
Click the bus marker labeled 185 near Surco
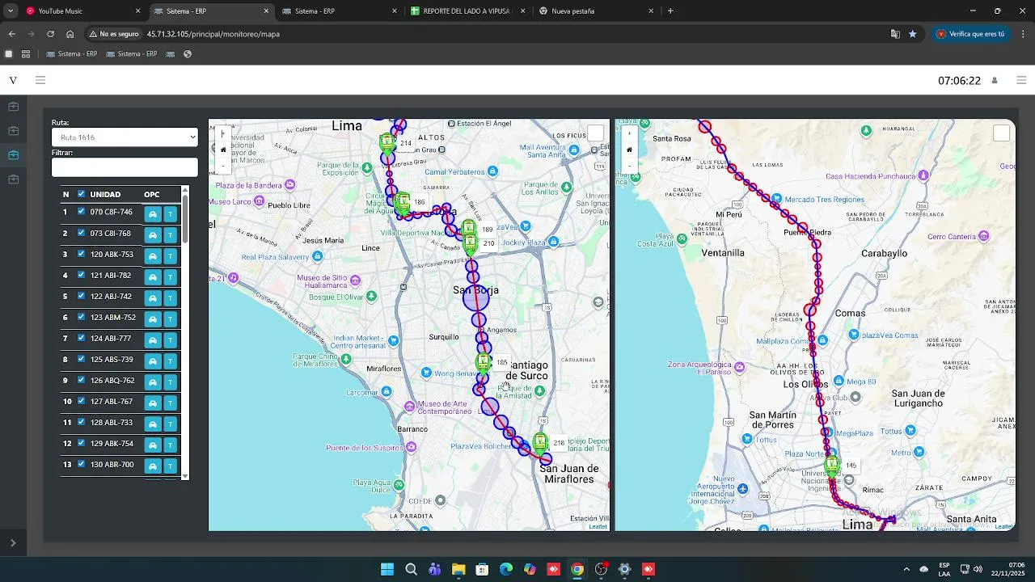point(484,363)
